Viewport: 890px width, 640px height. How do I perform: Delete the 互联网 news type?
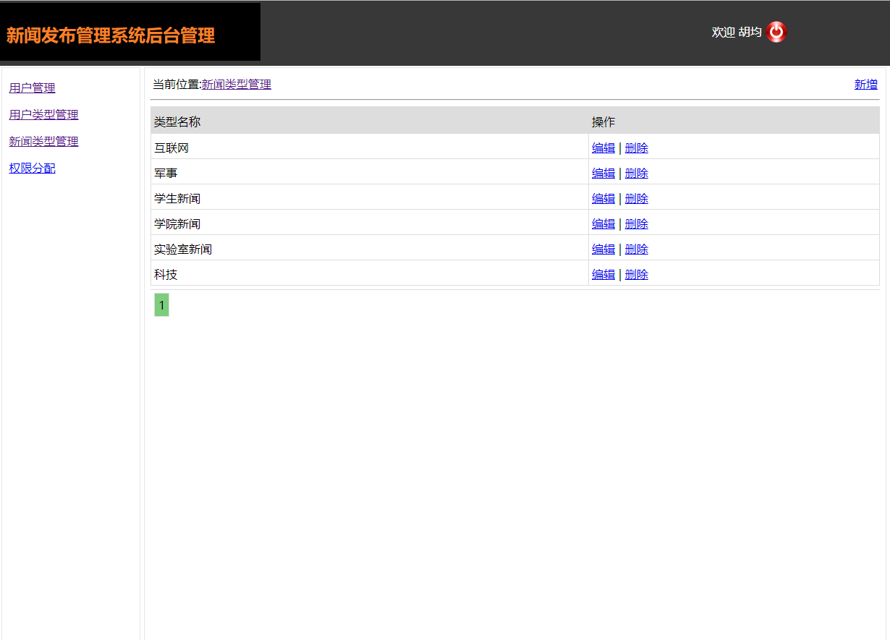click(x=636, y=148)
